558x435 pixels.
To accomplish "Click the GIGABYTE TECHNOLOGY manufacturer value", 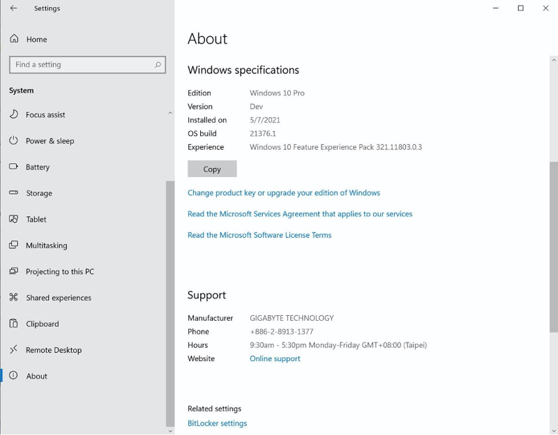I will 292,318.
